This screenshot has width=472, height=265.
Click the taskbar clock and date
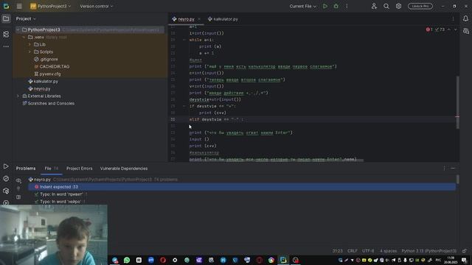pyautogui.click(x=451, y=260)
